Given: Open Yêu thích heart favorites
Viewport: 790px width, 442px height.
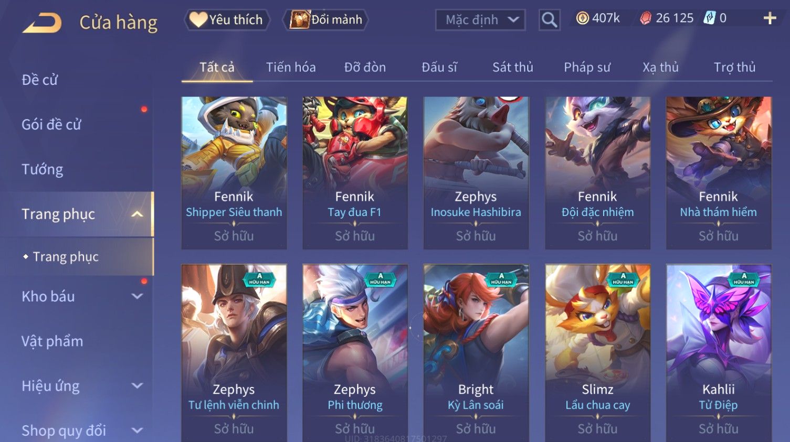Looking at the screenshot, I should coord(227,20).
